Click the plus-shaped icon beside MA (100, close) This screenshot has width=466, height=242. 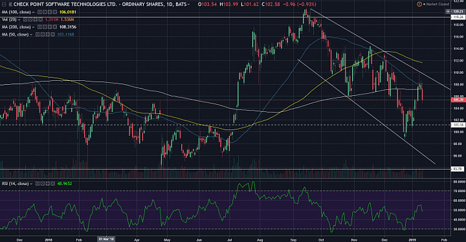click(50, 12)
